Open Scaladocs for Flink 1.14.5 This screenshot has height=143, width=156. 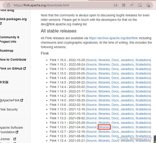tap(143, 82)
